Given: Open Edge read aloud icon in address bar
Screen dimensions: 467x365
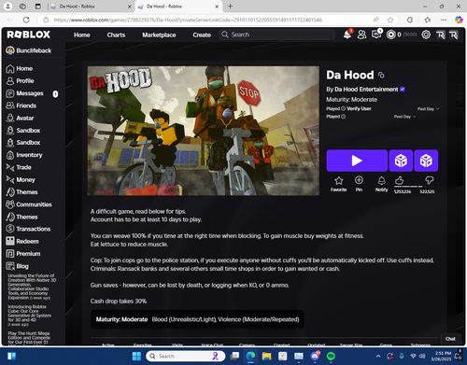Looking at the screenshot, I should [376, 20].
